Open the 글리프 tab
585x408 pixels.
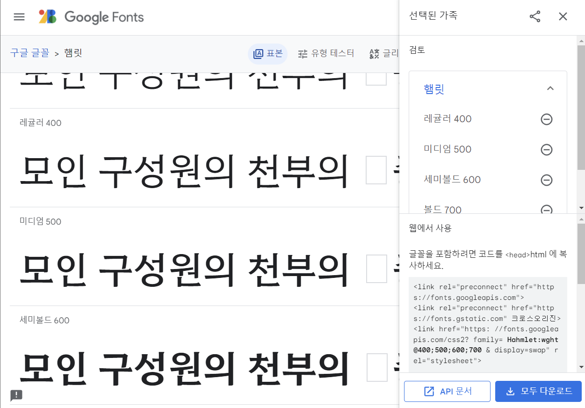[x=383, y=54]
